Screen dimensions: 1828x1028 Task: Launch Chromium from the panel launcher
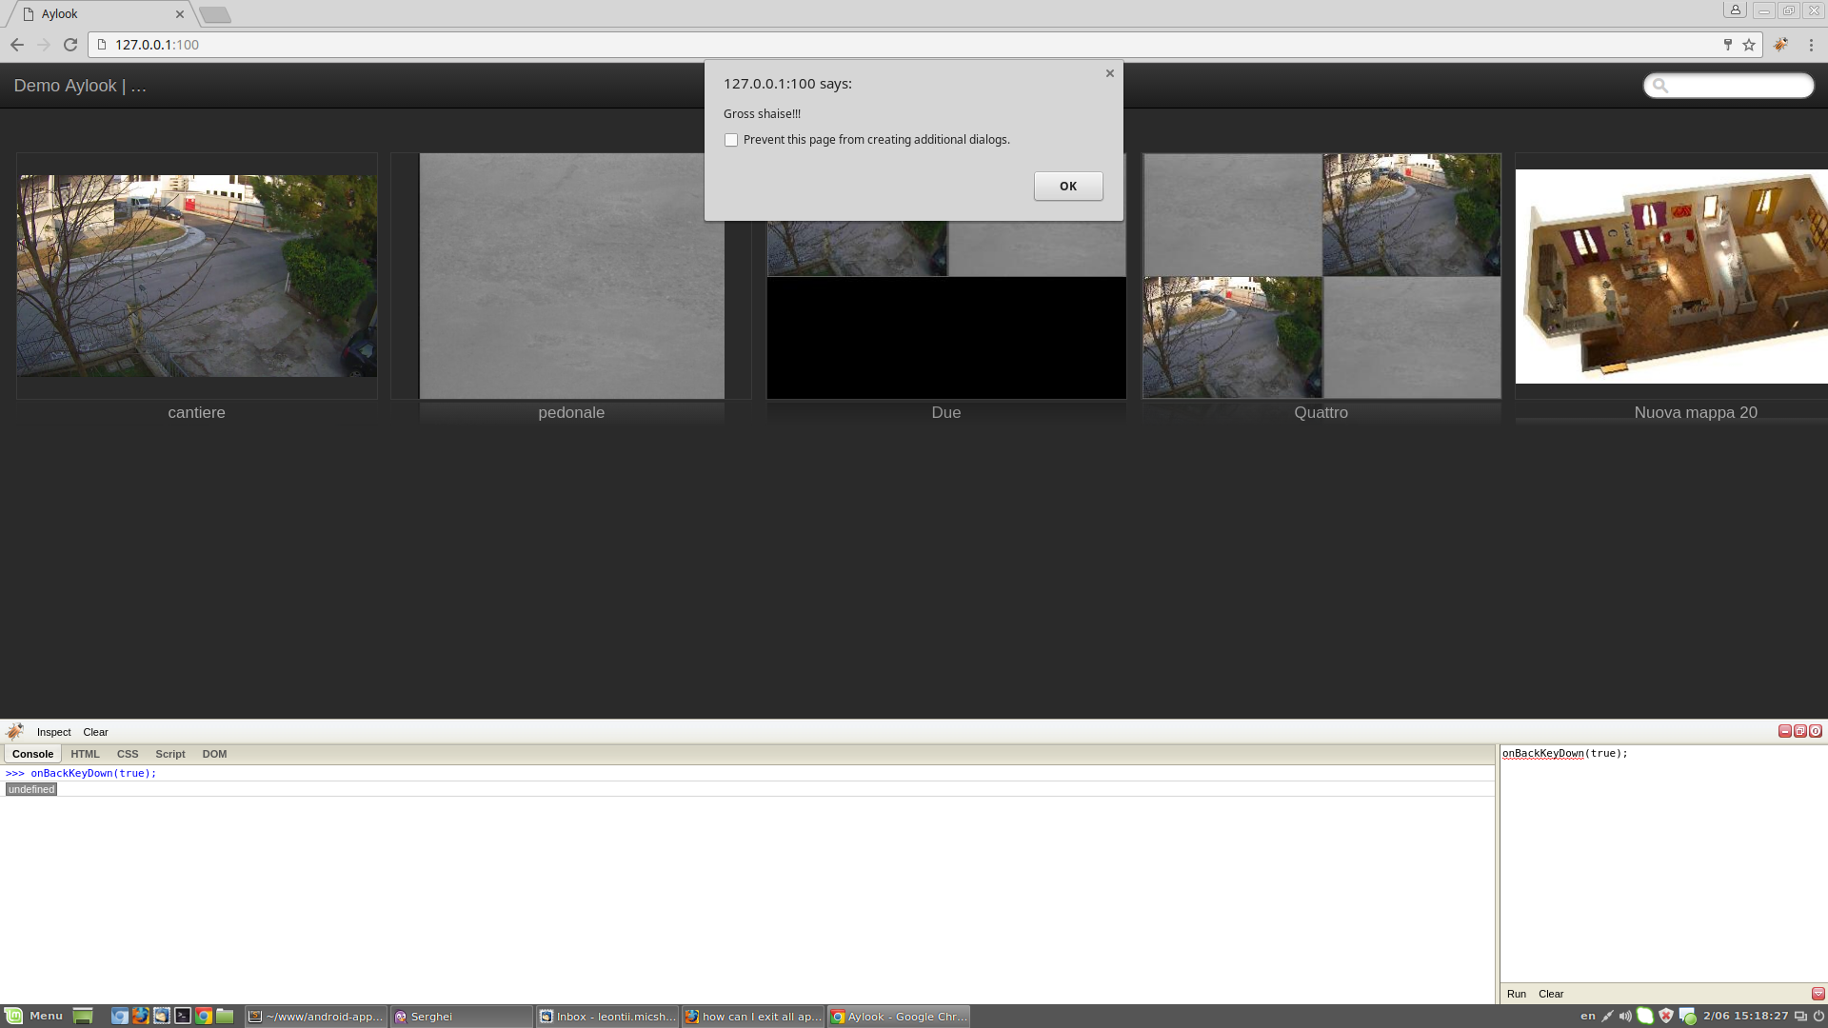coord(119,1017)
